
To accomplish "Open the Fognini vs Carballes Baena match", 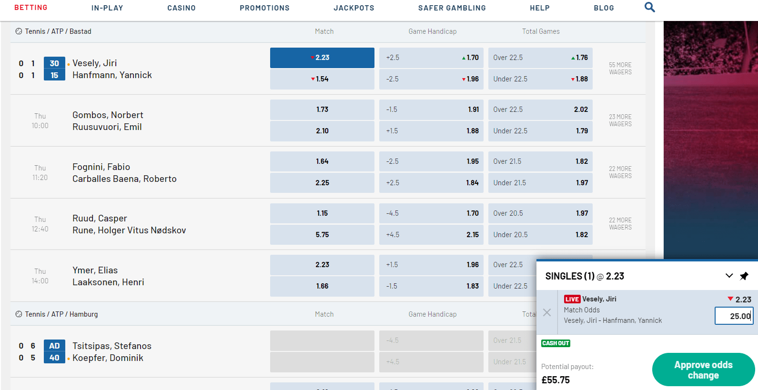I will pos(124,173).
